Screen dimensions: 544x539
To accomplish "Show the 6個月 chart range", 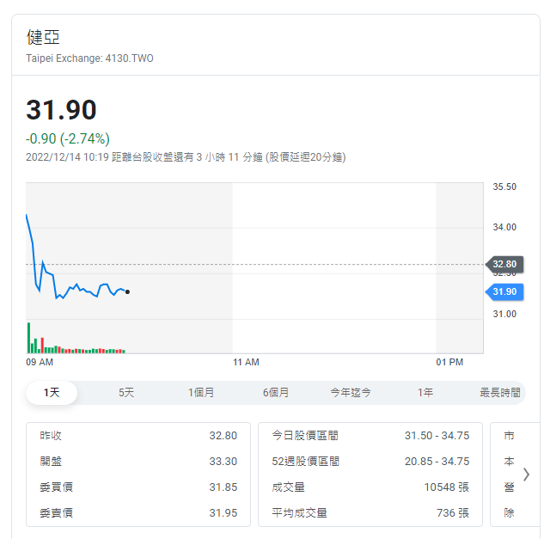I will coord(276,393).
